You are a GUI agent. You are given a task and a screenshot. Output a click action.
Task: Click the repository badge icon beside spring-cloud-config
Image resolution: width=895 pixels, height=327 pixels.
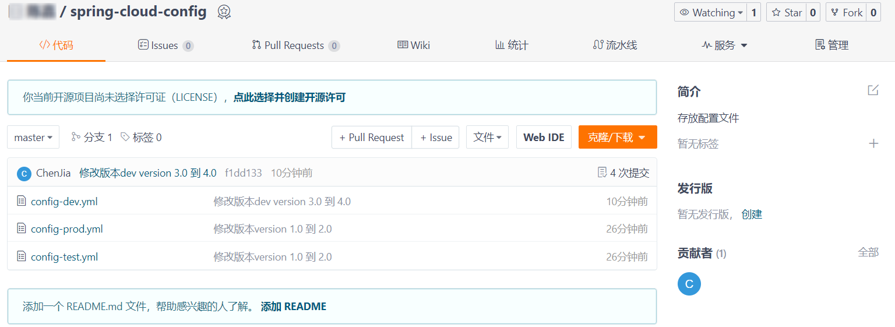(224, 12)
